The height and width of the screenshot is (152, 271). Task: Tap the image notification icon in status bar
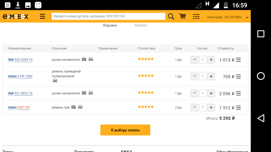(28, 5)
